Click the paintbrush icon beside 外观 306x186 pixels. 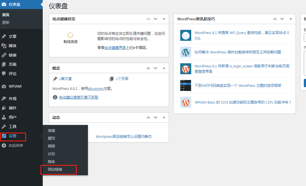[x=4, y=99]
